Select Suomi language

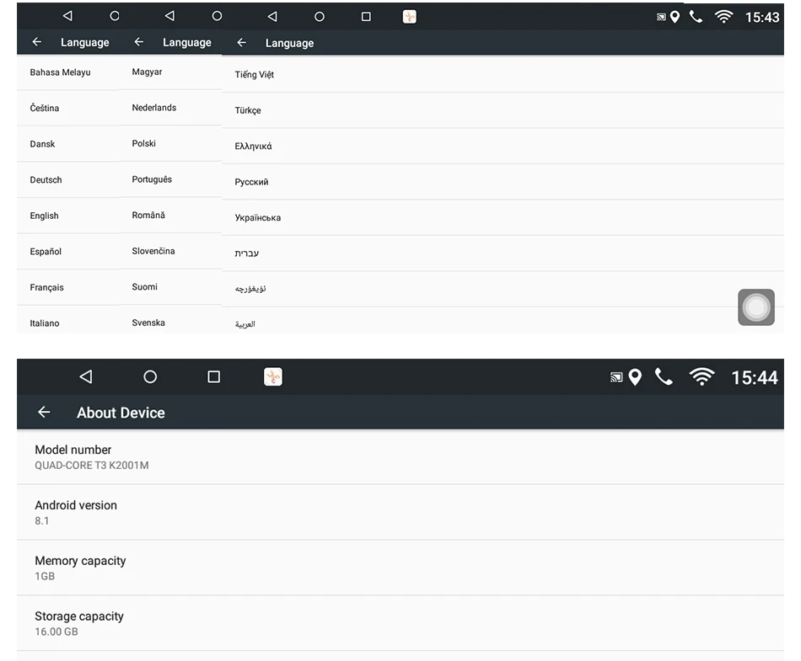pos(170,286)
